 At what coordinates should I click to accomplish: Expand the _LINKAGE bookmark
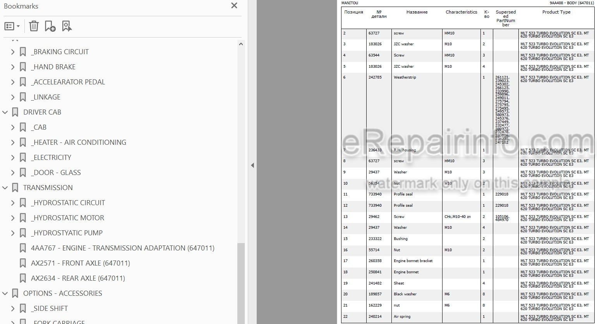[13, 97]
